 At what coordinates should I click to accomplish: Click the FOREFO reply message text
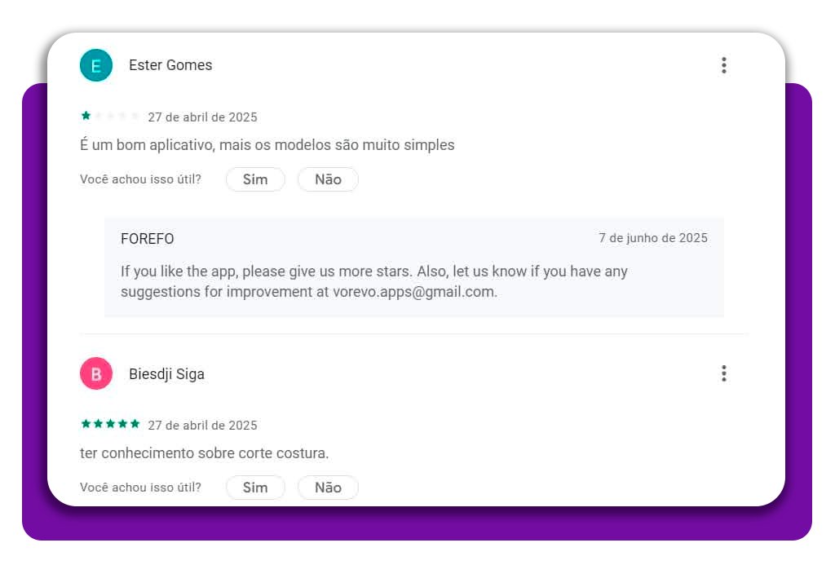[x=373, y=271]
